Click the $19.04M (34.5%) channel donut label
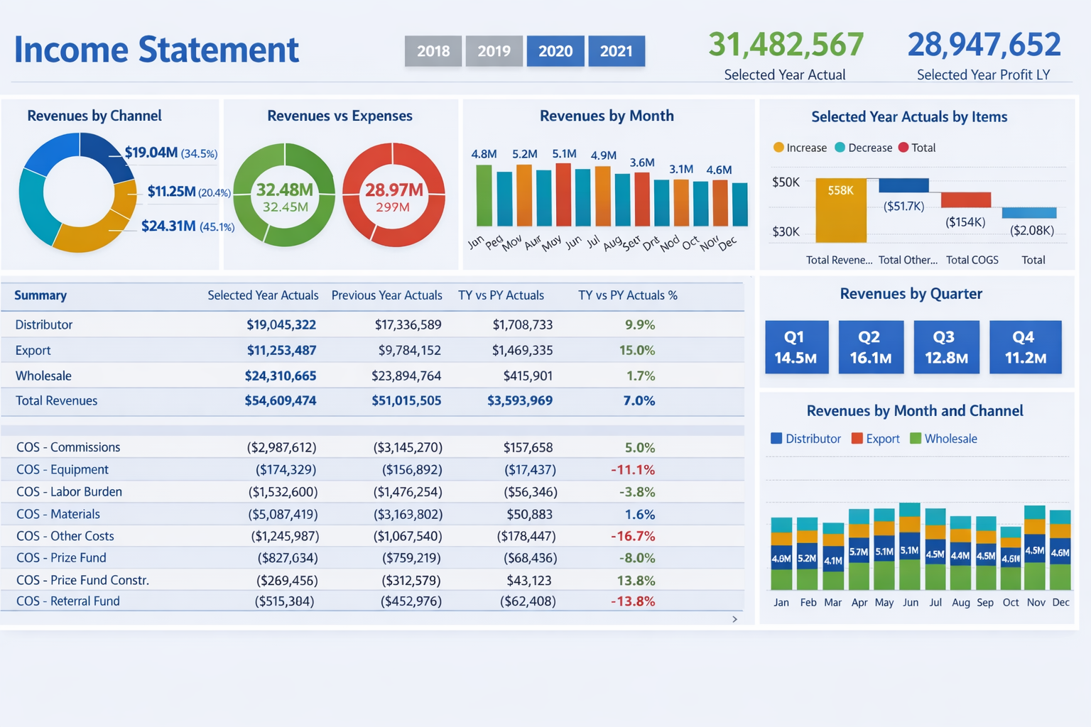The image size is (1091, 727). coord(171,153)
